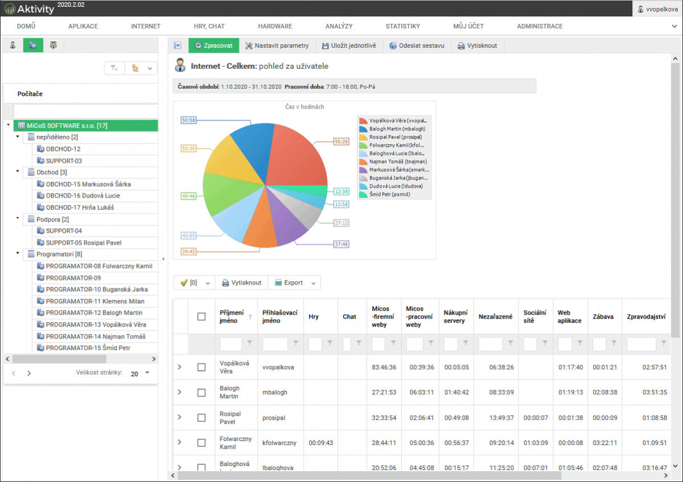Clear the tree filter with funnel icon
Image resolution: width=683 pixels, height=482 pixels.
[114, 68]
